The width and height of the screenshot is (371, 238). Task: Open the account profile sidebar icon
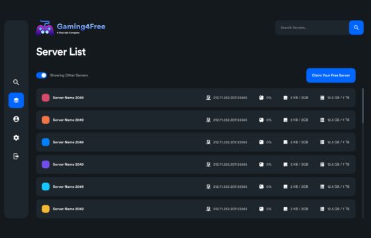(x=16, y=119)
